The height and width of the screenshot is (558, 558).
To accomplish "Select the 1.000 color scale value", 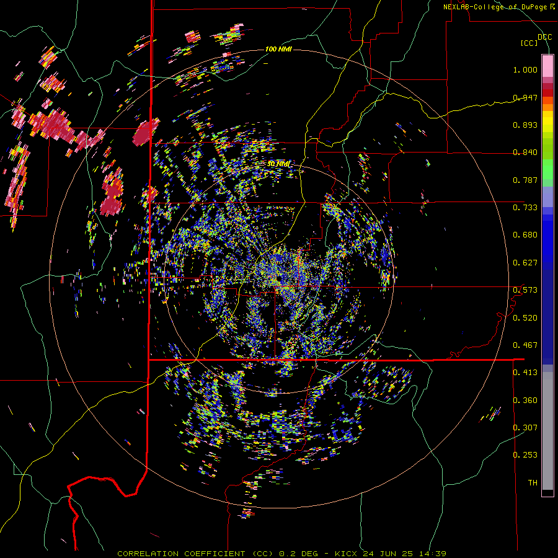I will [x=525, y=69].
